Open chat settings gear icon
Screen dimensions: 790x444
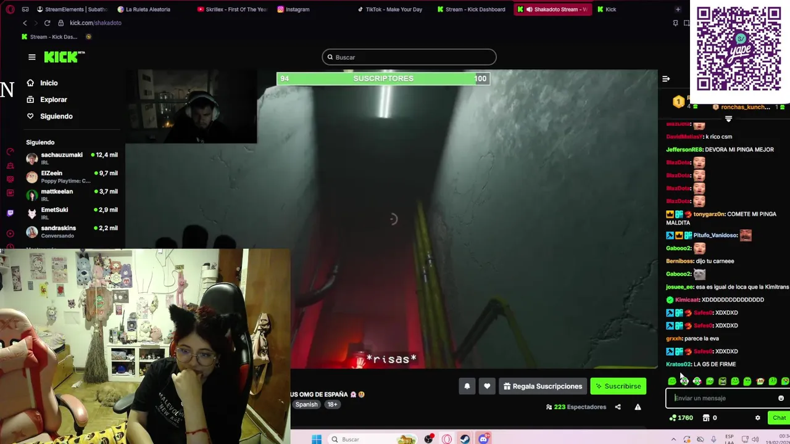click(758, 418)
